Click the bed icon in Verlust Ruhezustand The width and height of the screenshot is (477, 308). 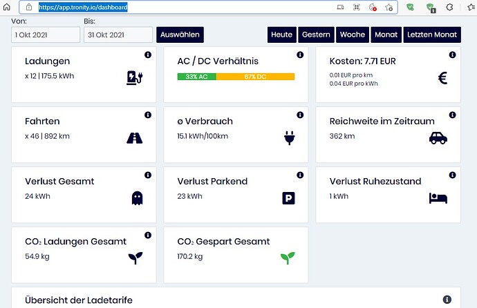438,198
